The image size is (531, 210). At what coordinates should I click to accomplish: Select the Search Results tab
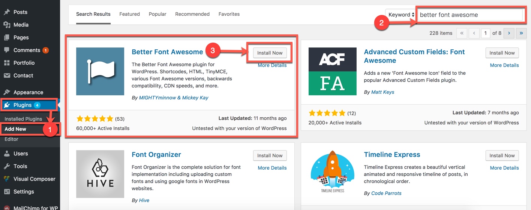coord(93,14)
